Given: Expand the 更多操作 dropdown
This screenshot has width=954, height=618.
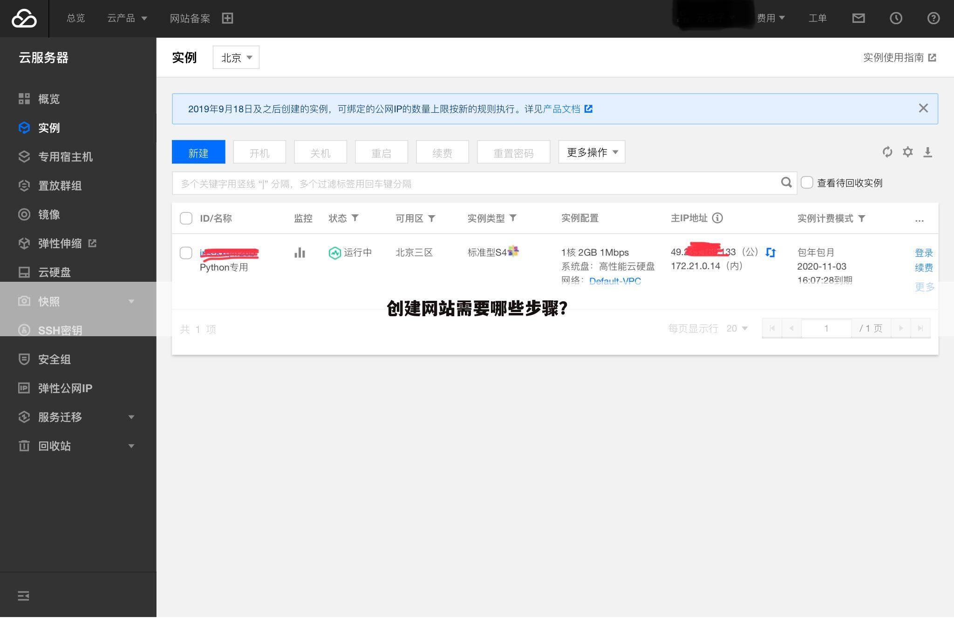Looking at the screenshot, I should [x=591, y=152].
